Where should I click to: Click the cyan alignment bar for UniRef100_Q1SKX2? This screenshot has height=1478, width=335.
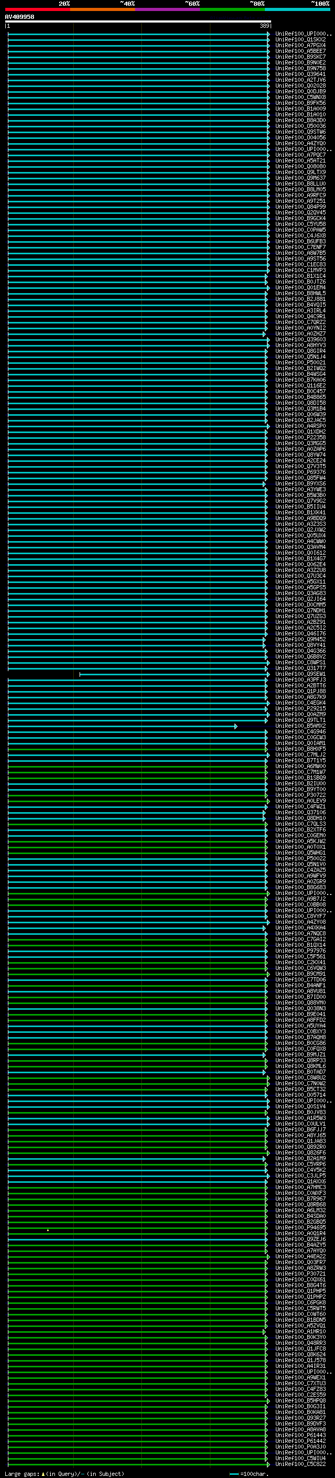click(x=139, y=40)
